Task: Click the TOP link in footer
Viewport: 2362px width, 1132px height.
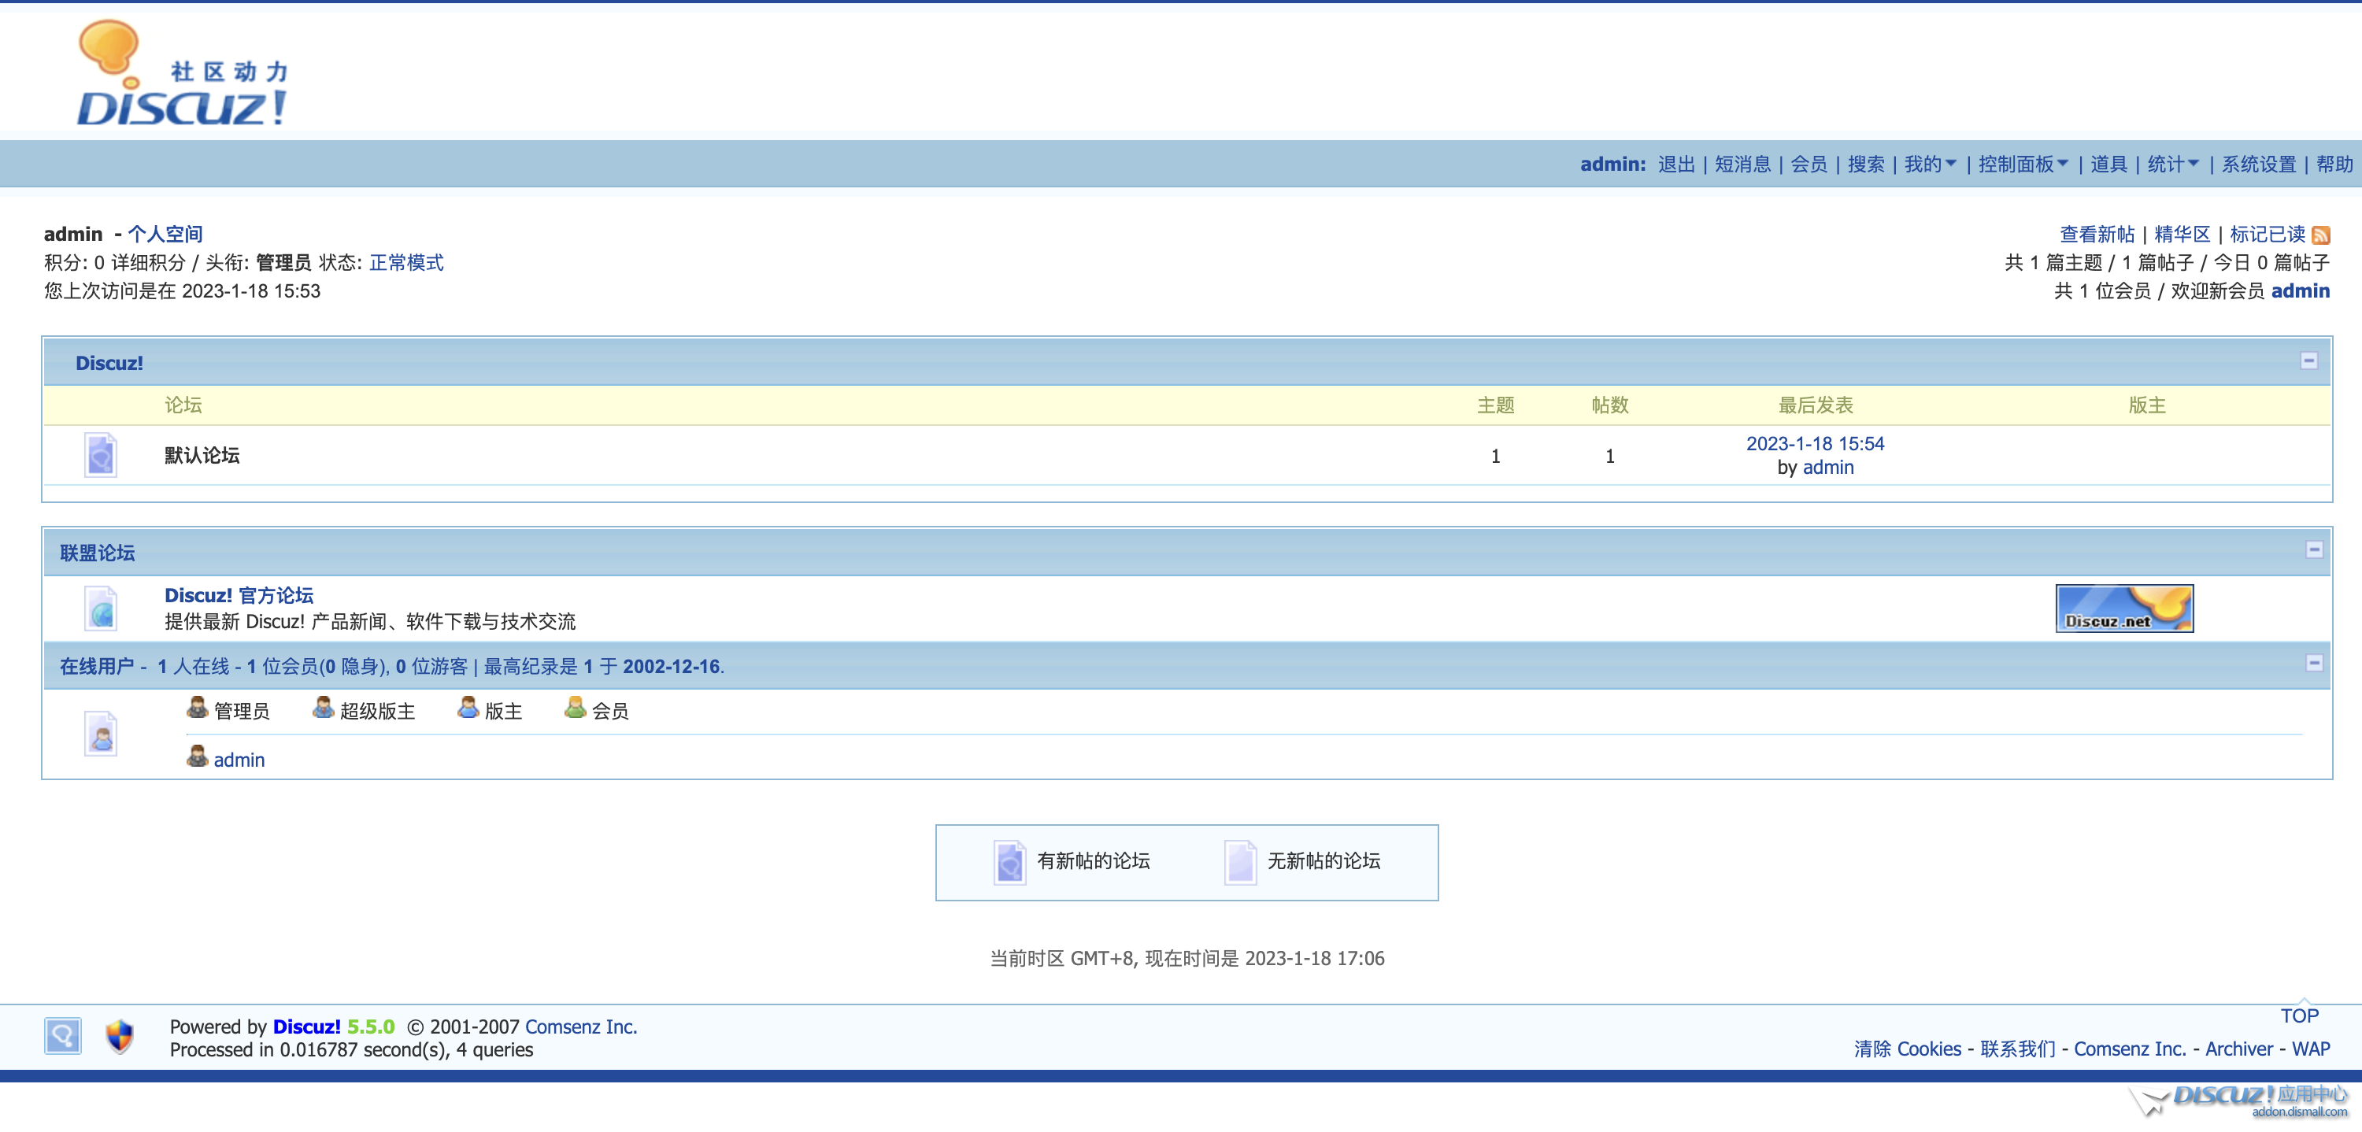Action: pyautogui.click(x=2299, y=1015)
